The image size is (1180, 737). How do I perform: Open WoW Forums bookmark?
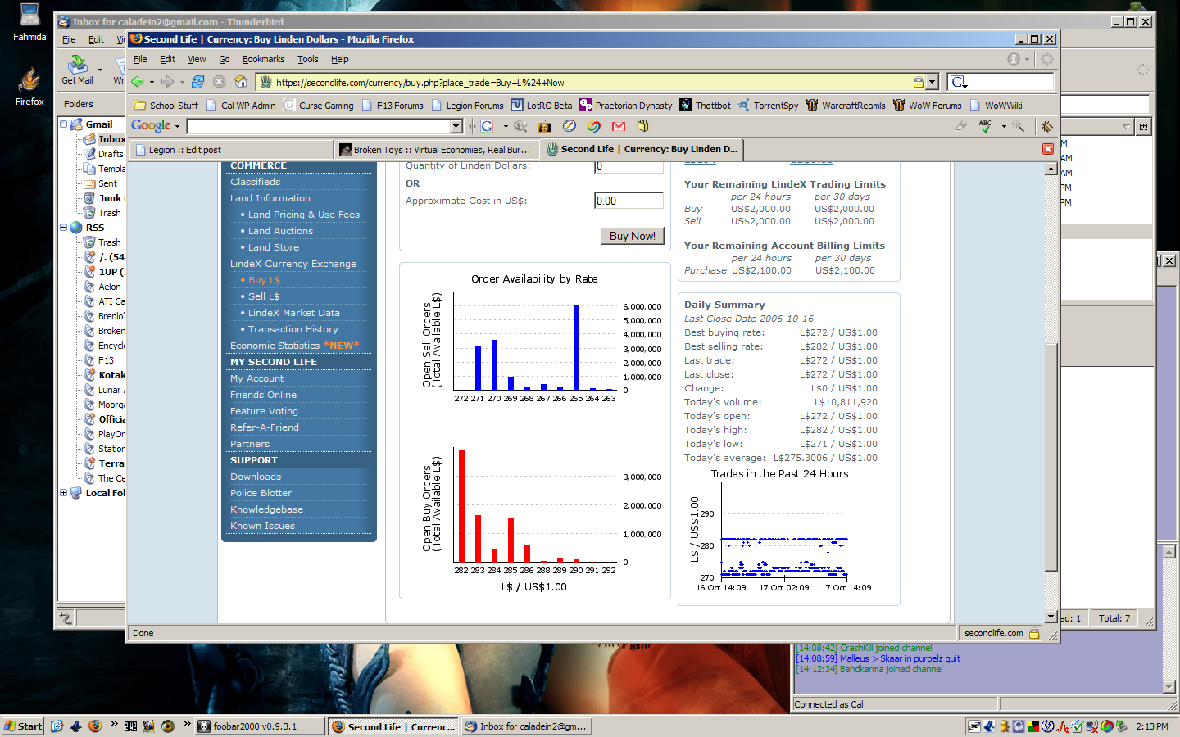[x=927, y=106]
